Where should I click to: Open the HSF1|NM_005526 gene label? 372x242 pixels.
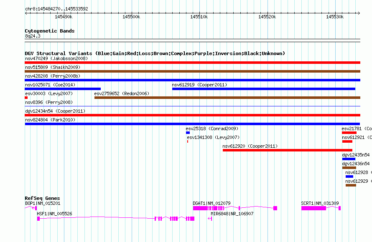pyautogui.click(x=54, y=214)
